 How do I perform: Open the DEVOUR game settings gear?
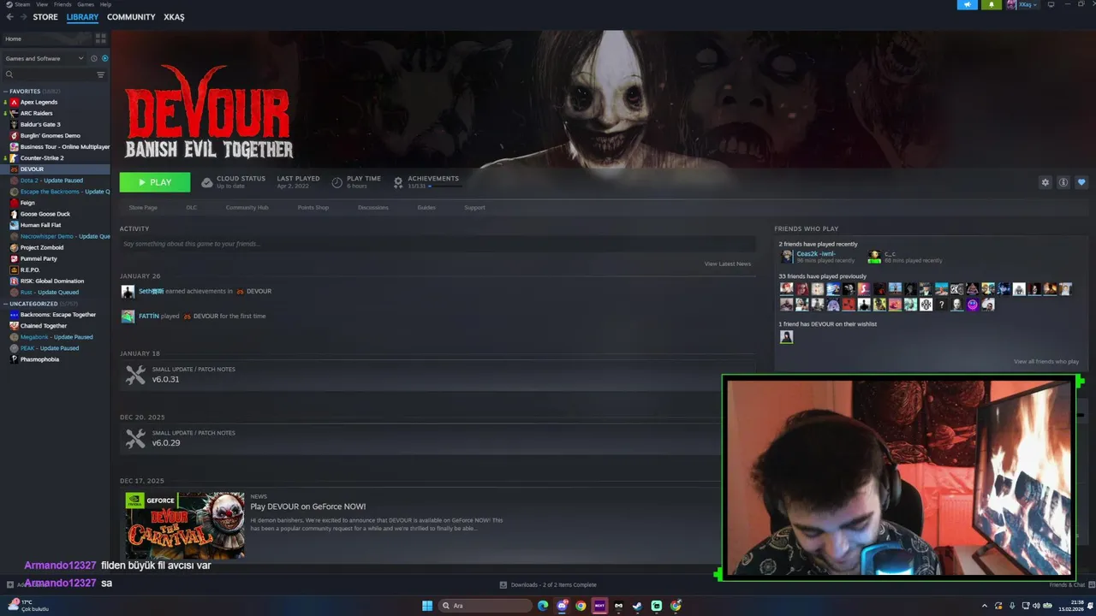tap(1045, 182)
